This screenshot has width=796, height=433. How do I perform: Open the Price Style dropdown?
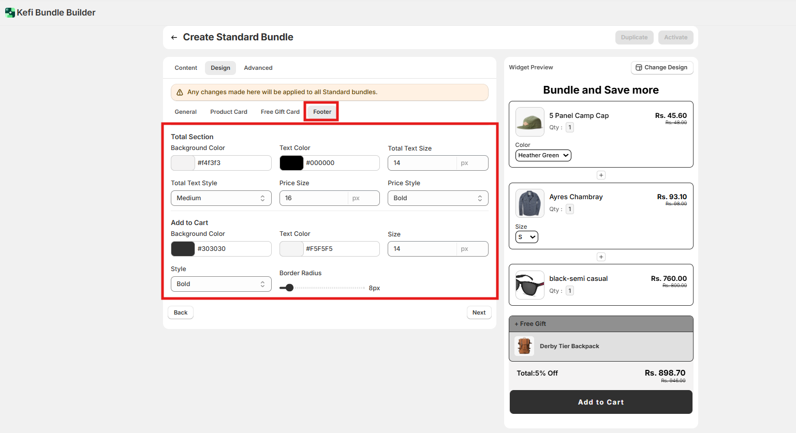pyautogui.click(x=437, y=198)
